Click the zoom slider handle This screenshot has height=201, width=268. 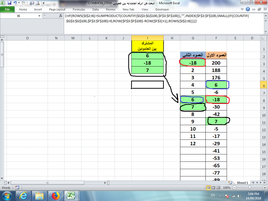(250, 188)
